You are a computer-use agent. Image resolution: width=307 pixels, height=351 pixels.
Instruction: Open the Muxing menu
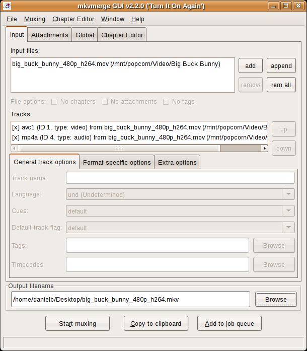pos(35,19)
